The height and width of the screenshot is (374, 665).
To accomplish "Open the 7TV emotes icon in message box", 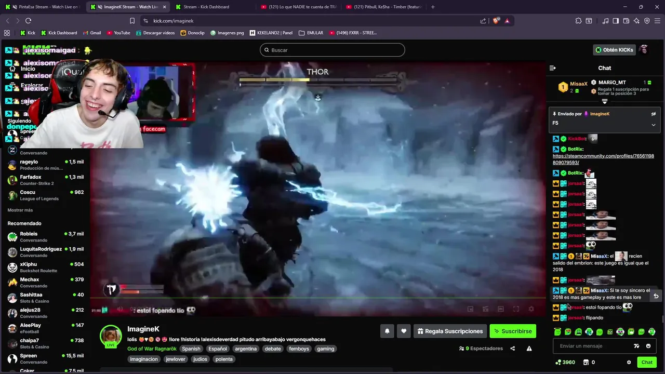I will click(x=636, y=346).
